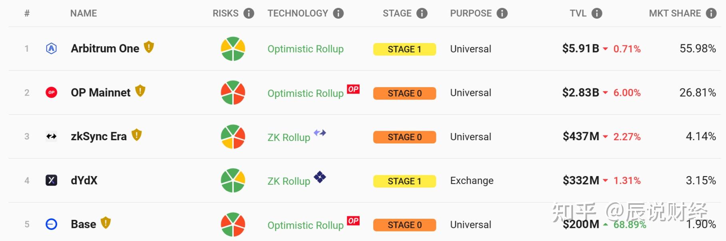
Task: Click the info icon beside TVL header
Action: pos(597,14)
